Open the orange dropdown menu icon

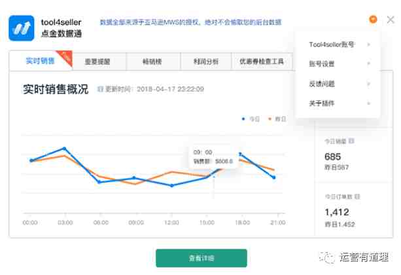pos(373,20)
